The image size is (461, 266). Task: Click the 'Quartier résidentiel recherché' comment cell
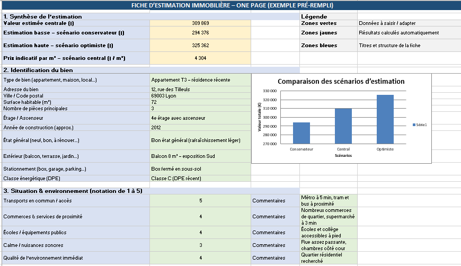click(329, 258)
